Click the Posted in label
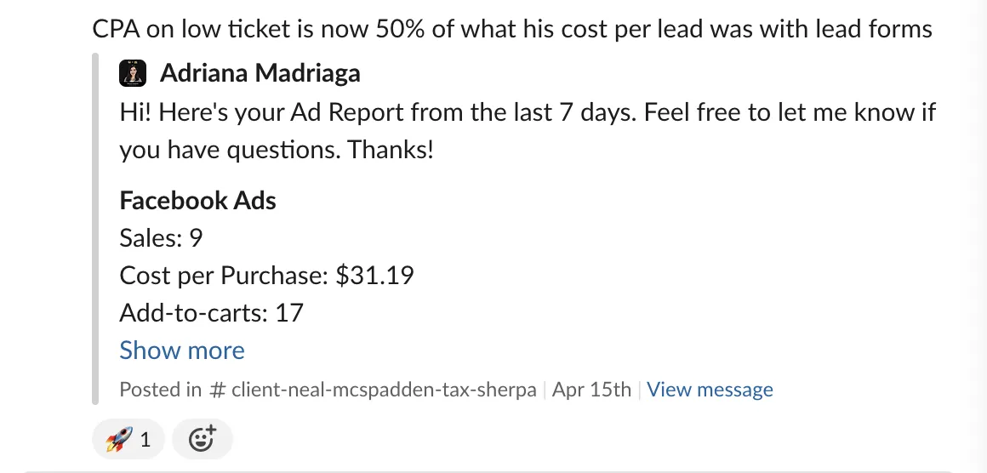The height and width of the screenshot is (473, 987). click(x=161, y=390)
